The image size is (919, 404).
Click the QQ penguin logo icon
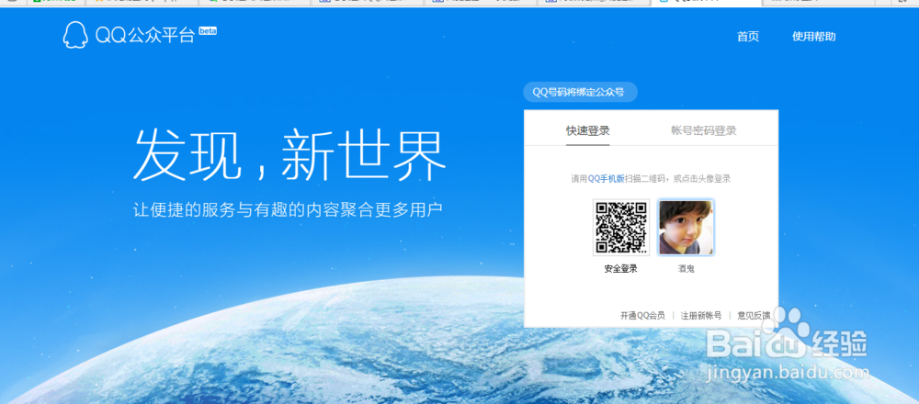coord(75,35)
